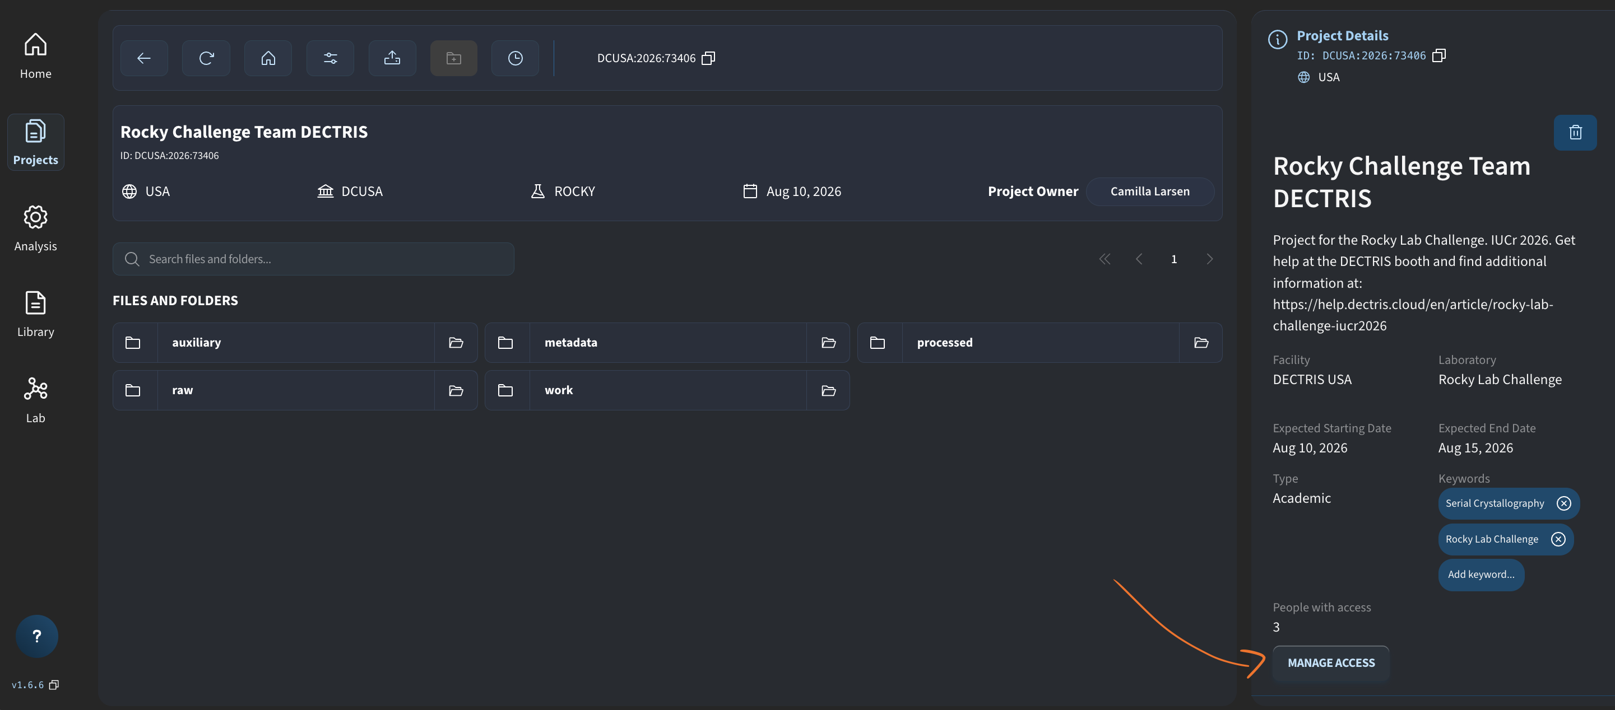Screen dimensions: 1615x710
Task: Click the work folder icon
Action: point(505,390)
